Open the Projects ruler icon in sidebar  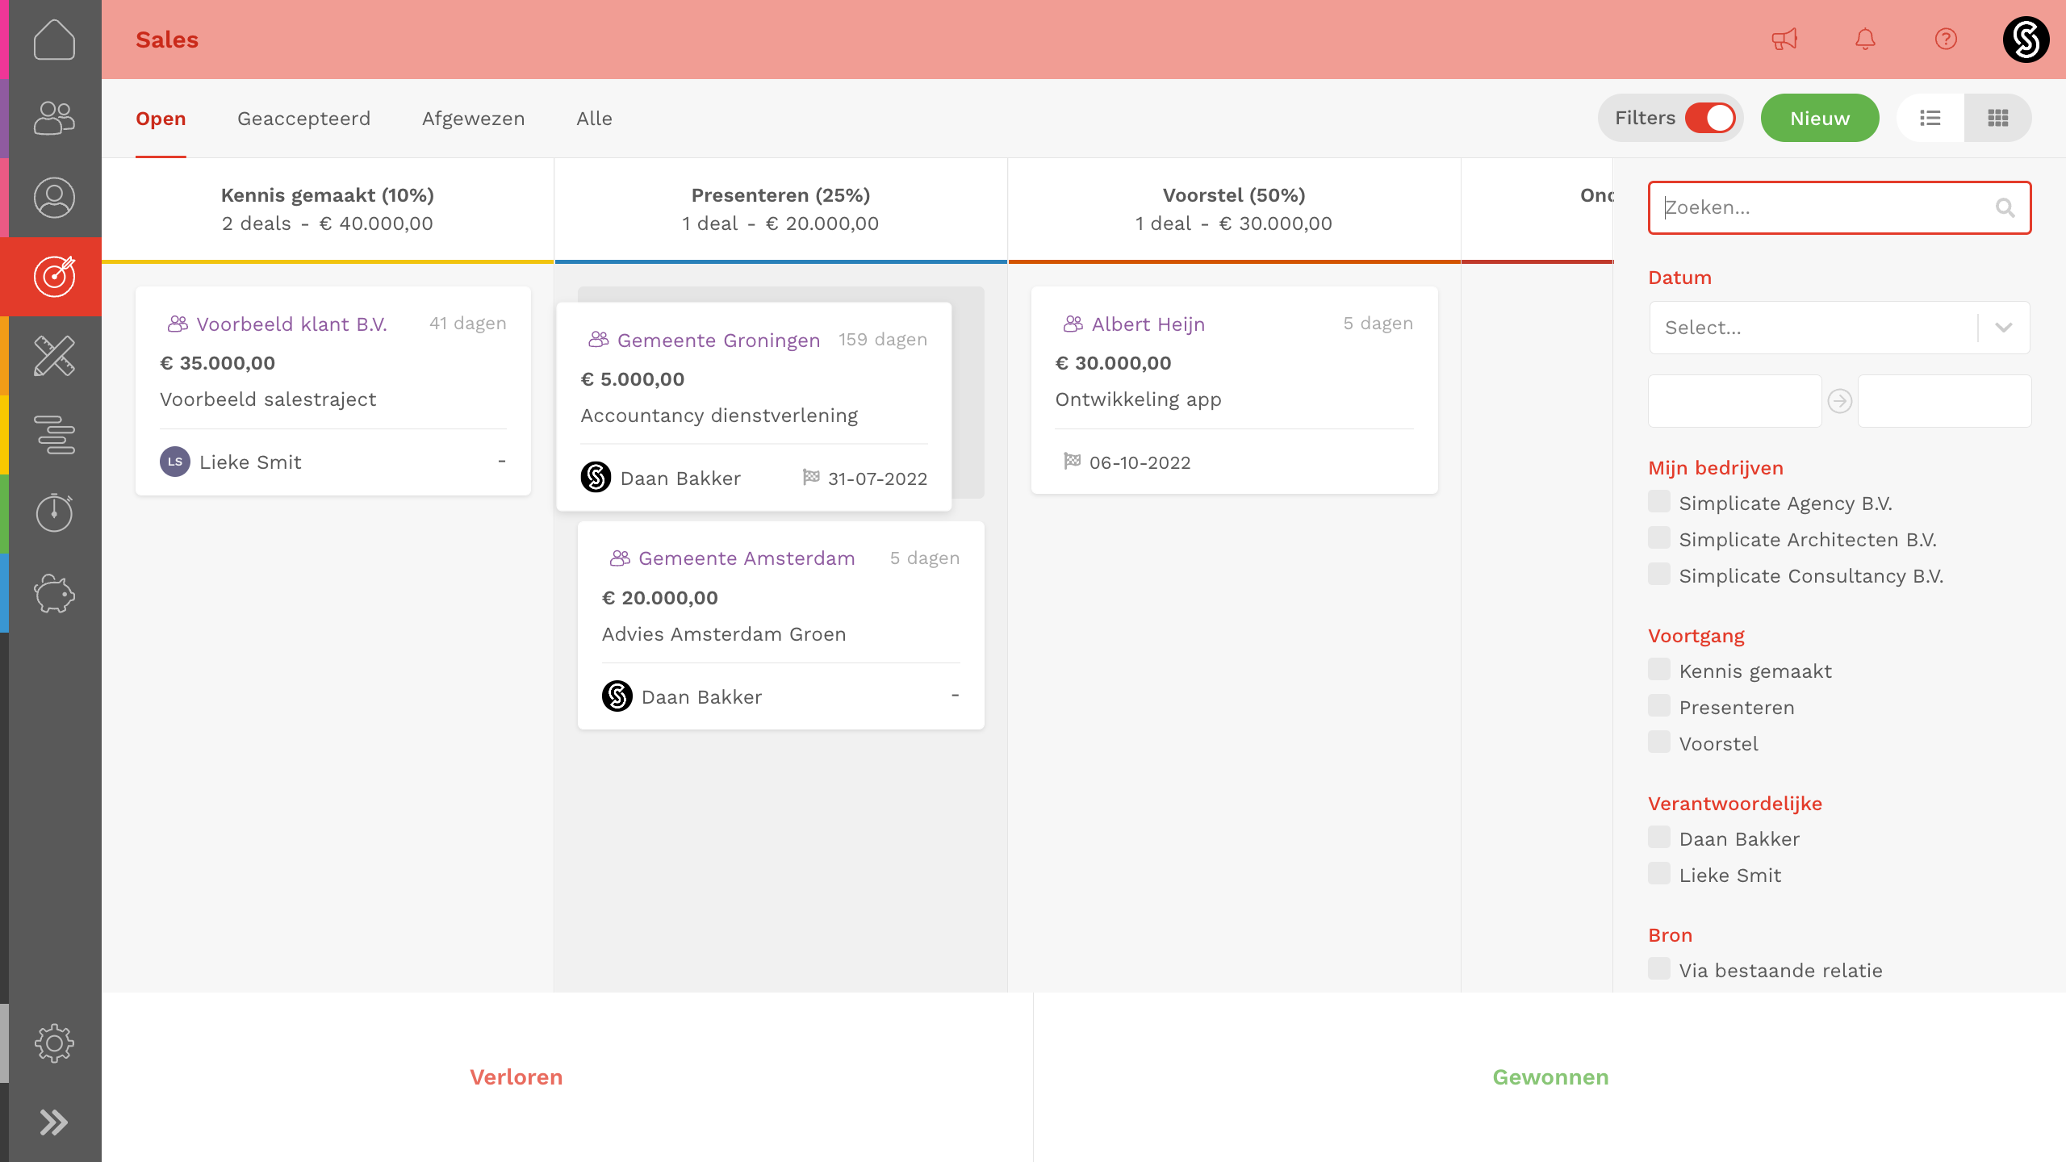click(x=53, y=355)
